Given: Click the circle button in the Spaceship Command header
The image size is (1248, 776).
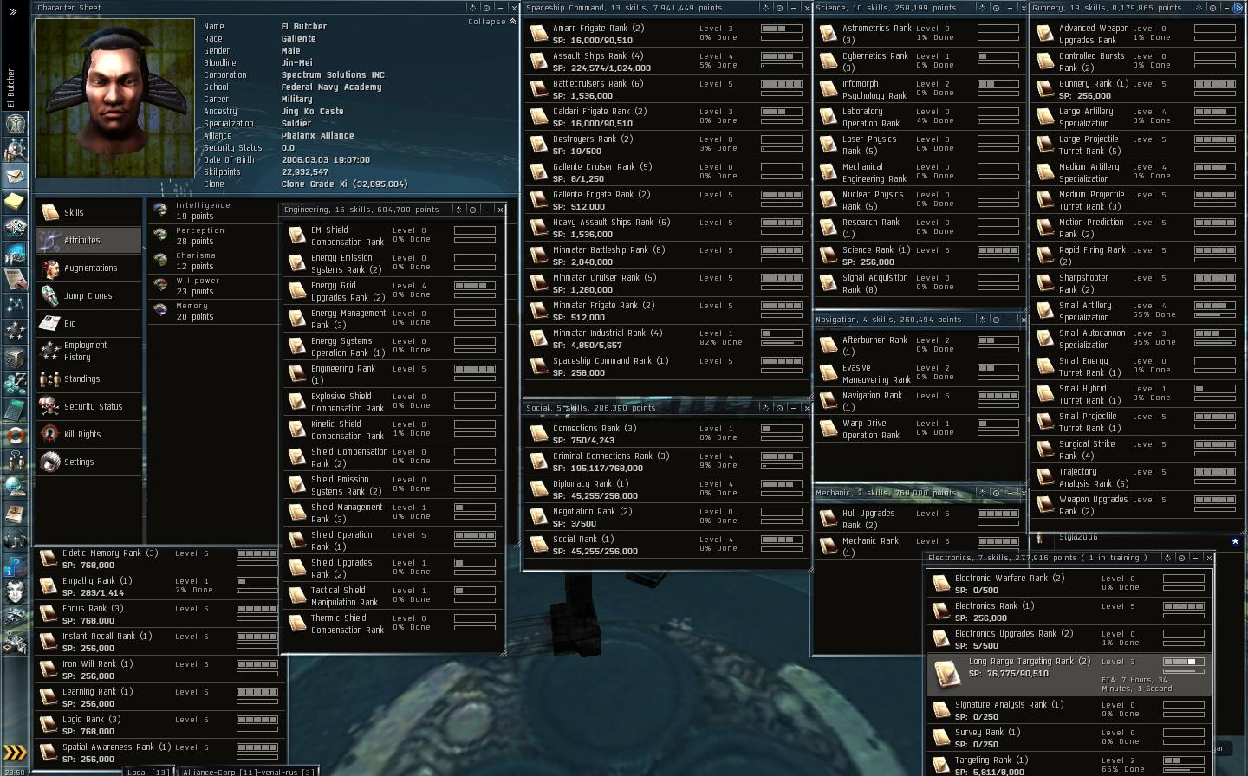Looking at the screenshot, I should pos(778,8).
